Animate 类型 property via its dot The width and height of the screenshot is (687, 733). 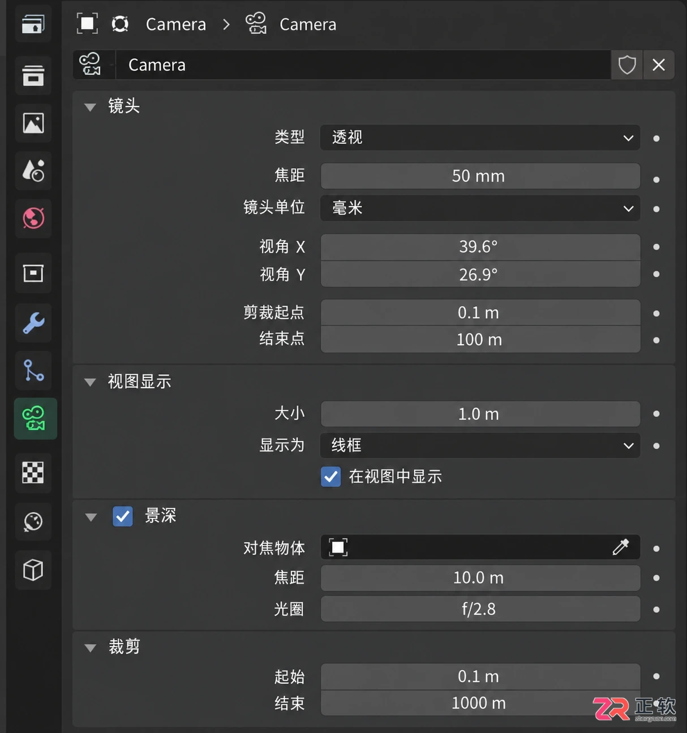tap(656, 138)
